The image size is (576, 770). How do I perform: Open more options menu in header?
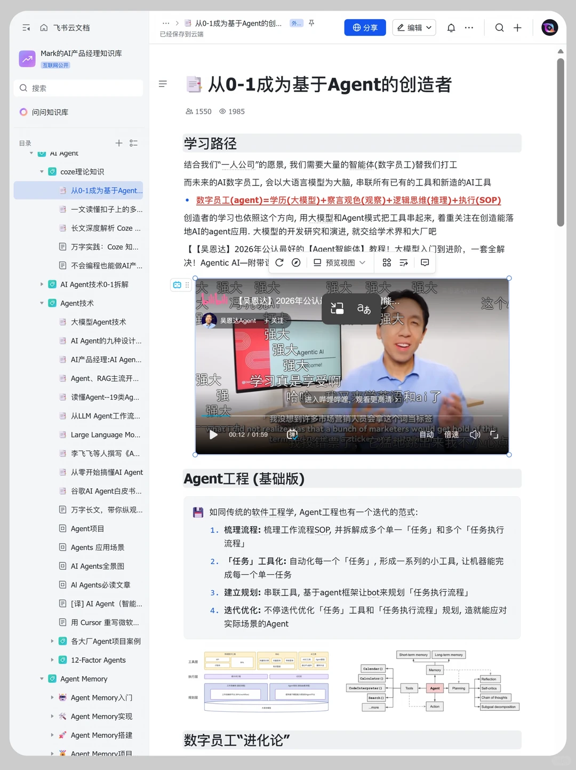pyautogui.click(x=469, y=28)
